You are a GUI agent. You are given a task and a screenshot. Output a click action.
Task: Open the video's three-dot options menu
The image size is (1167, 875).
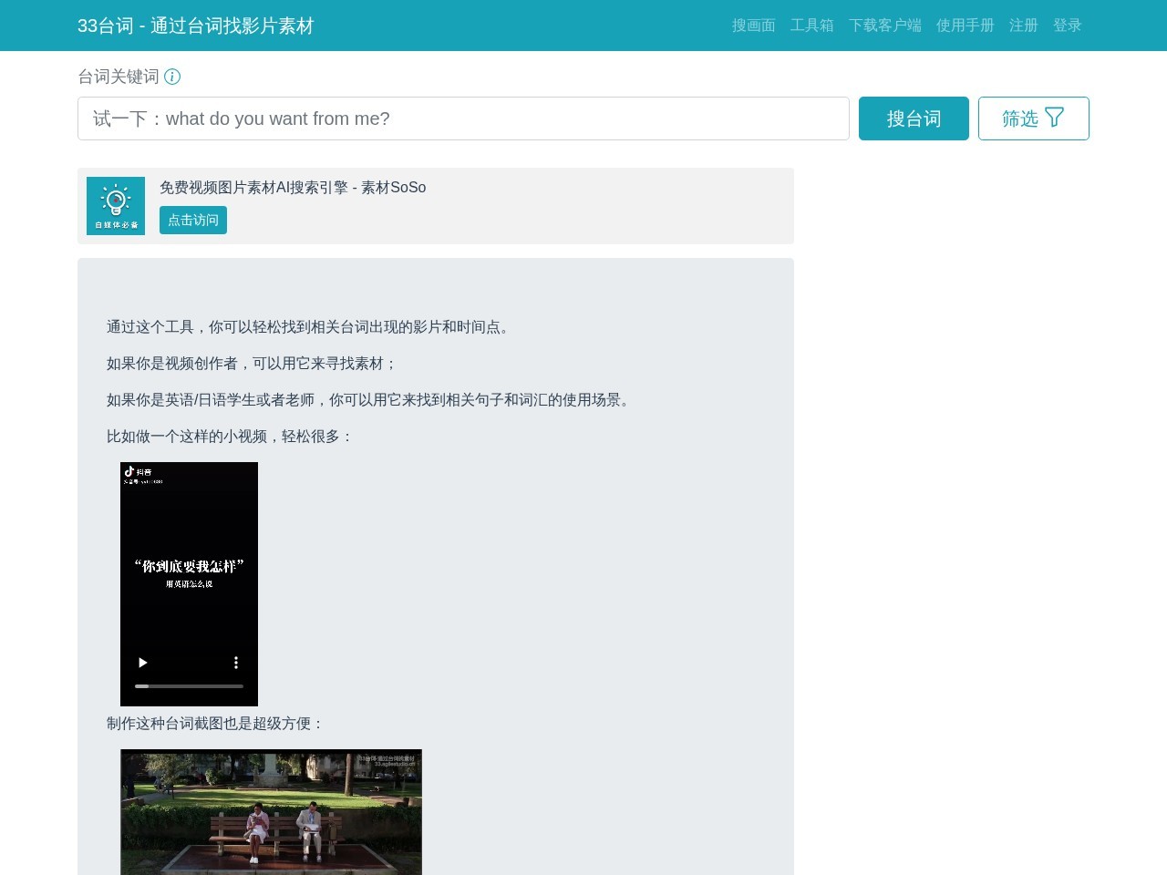click(x=236, y=663)
